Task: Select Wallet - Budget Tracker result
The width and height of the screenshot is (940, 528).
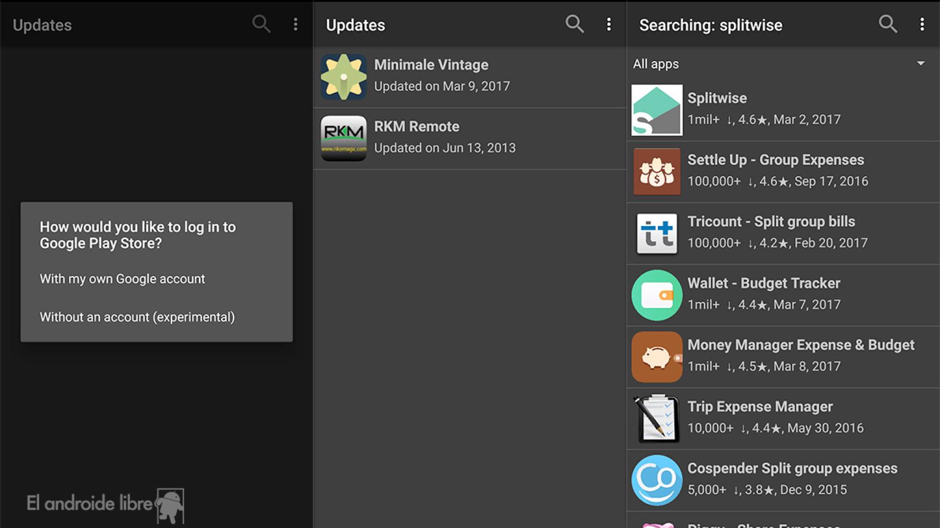Action: tap(783, 295)
